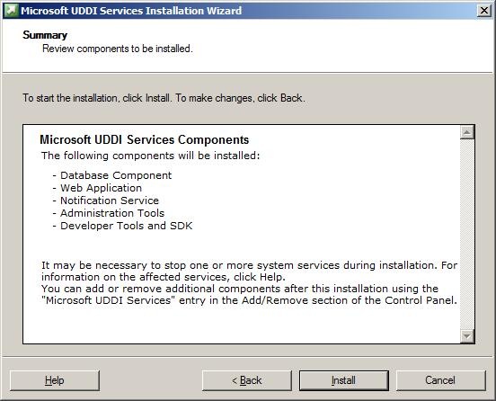
Task: Click the 'Review components to be installed' subtitle
Action: 118,49
